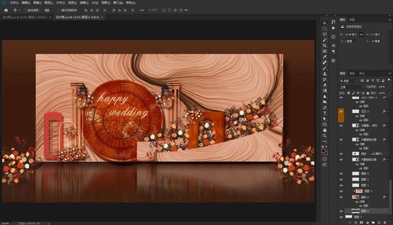Image resolution: width=393 pixels, height=225 pixels.
Task: Open the 编辑 (Edit) menu
Action: pos(26,2)
